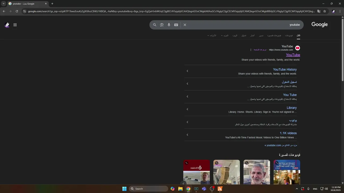Bookmark this page with the star icon
The width and height of the screenshot is (344, 193).
pos(325,11)
